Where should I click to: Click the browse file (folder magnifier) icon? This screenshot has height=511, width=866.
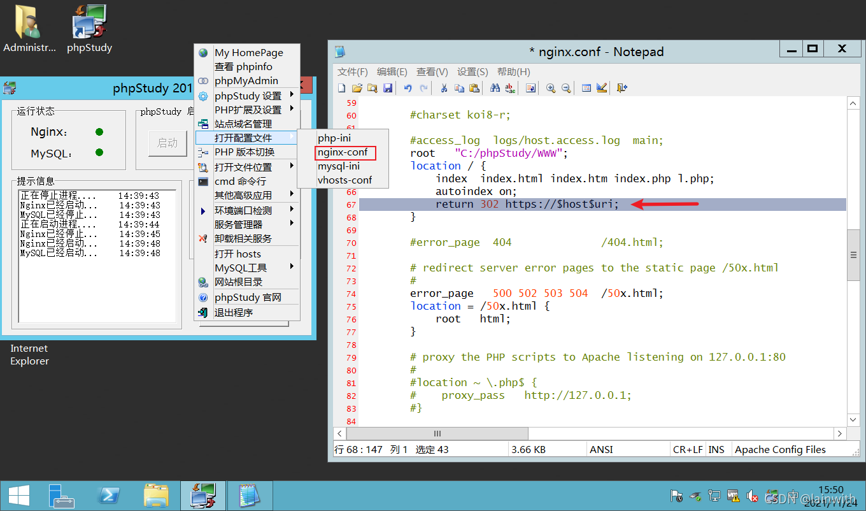click(x=373, y=88)
